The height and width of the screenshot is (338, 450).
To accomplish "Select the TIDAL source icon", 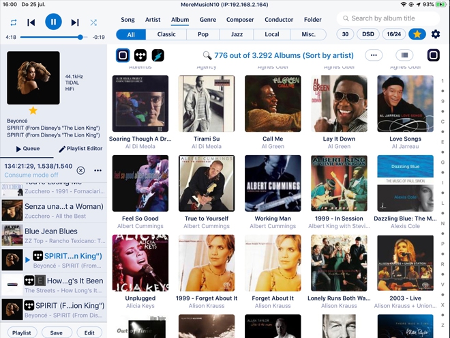I will tap(140, 55).
